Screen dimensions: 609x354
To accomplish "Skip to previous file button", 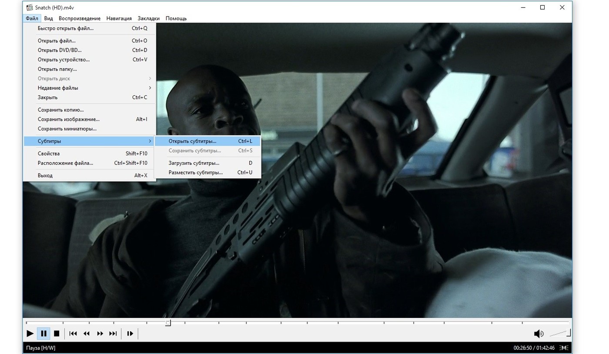I will tap(73, 334).
